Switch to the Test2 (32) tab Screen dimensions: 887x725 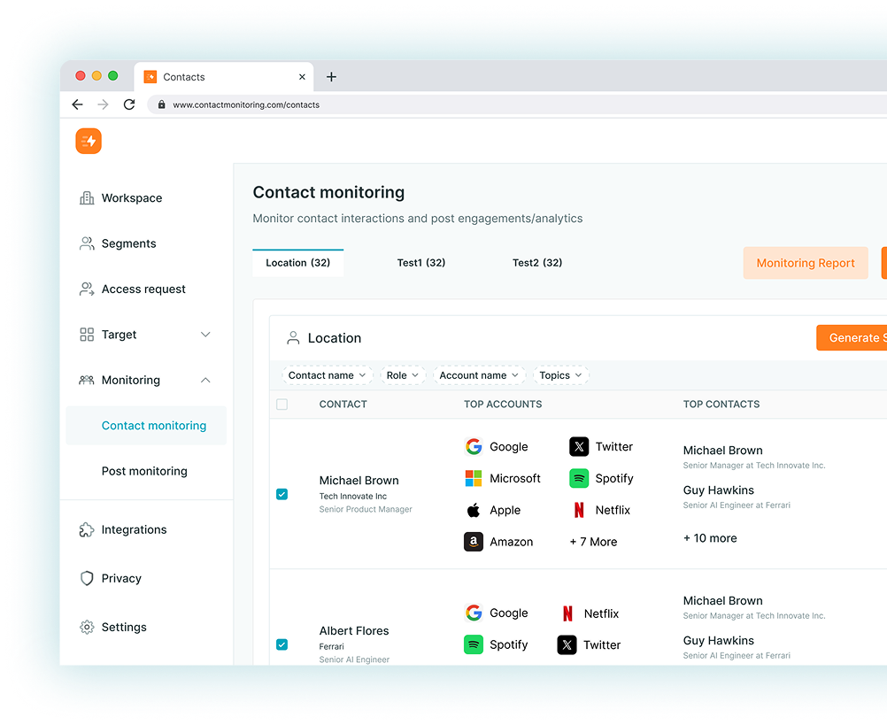pyautogui.click(x=537, y=263)
